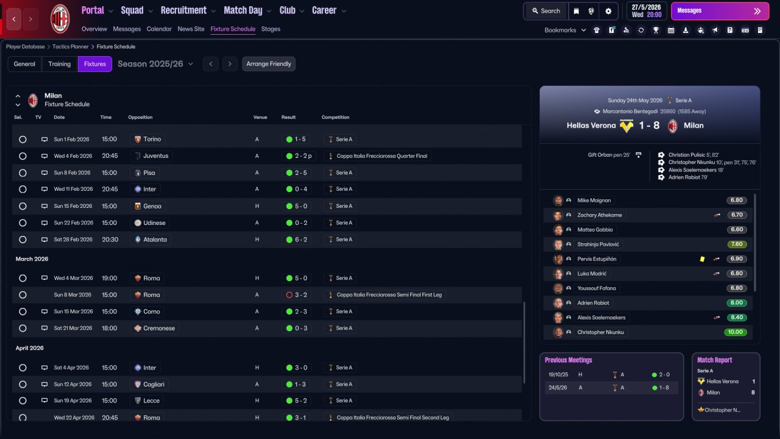Expand the Bookmarks dropdown
Screen dimensions: 780x439
[x=565, y=30]
